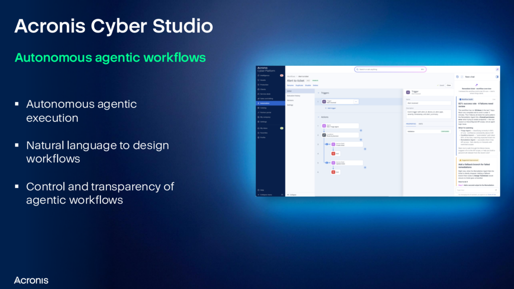Click the Close button near Saved

tap(449, 85)
